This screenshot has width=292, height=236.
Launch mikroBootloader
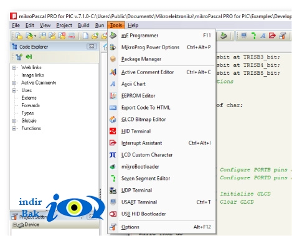pyautogui.click(x=162, y=167)
